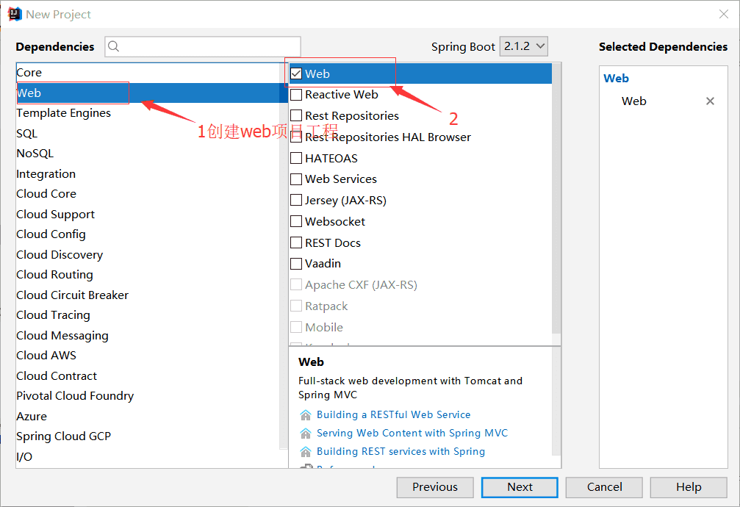Select the Cloud Config category
This screenshot has width=740, height=507.
tap(148, 234)
